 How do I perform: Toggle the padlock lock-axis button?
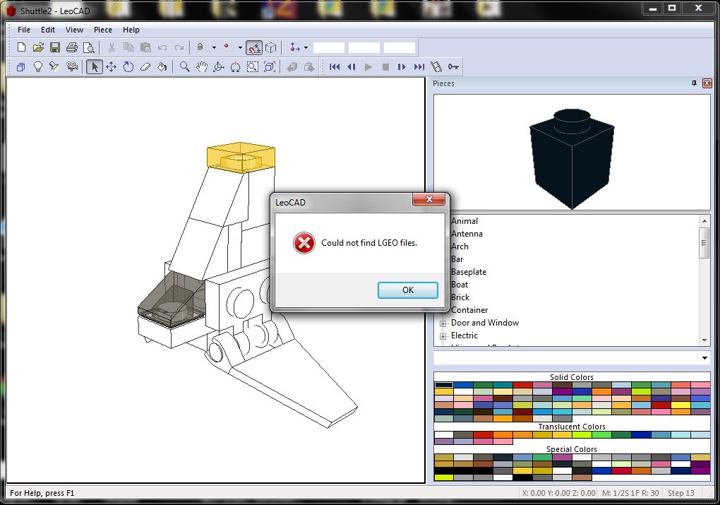tap(200, 47)
